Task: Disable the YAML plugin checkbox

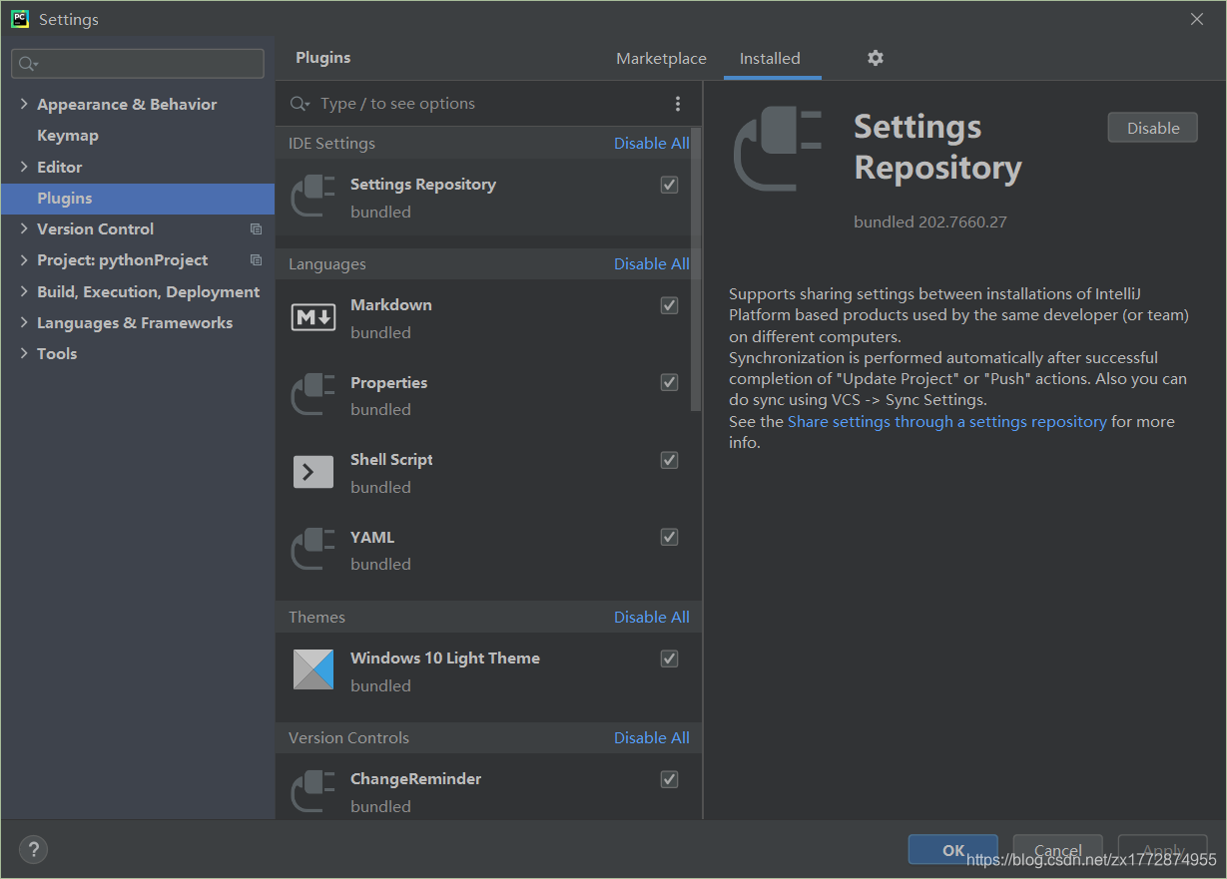Action: 670,537
